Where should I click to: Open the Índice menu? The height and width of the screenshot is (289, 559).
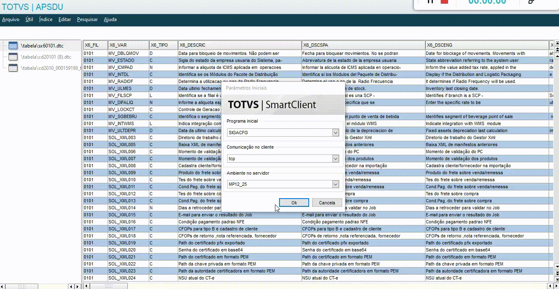(x=46, y=19)
